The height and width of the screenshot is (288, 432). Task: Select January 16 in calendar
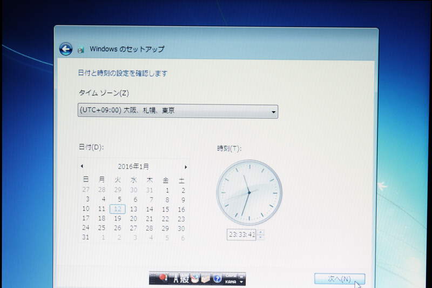pyautogui.click(x=181, y=210)
